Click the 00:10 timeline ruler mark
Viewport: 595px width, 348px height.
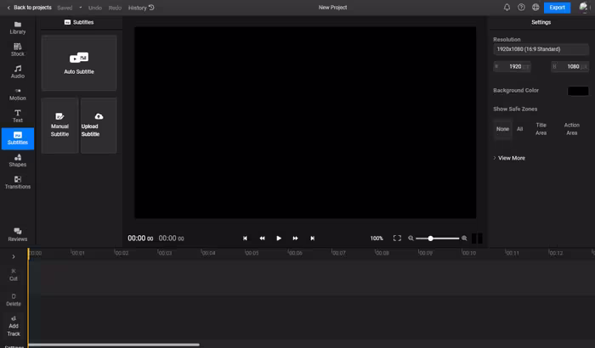point(468,253)
